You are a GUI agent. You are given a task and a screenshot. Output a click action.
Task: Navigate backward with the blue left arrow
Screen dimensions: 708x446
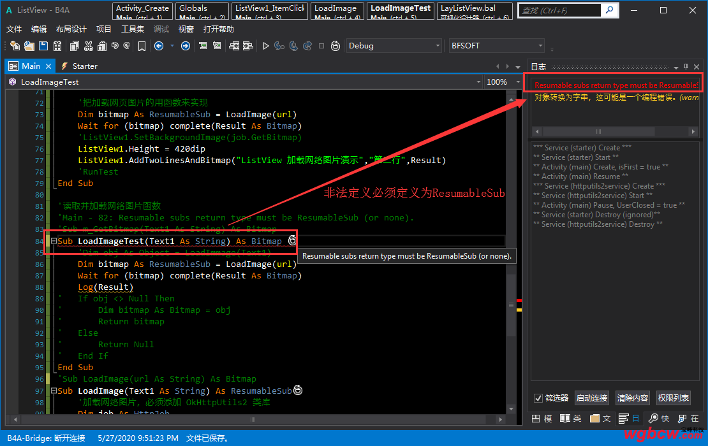click(159, 45)
